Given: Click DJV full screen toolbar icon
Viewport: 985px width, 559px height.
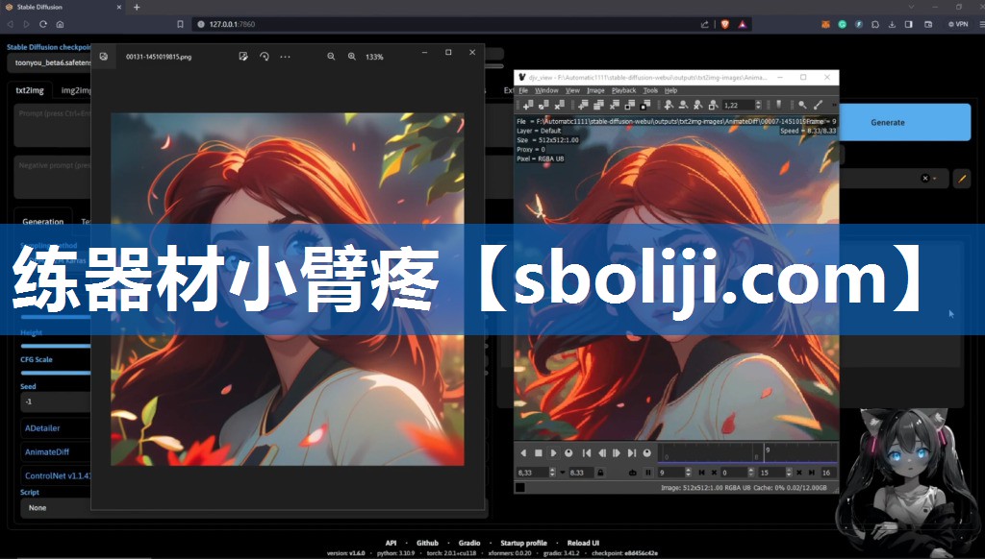Looking at the screenshot, I should coord(645,105).
